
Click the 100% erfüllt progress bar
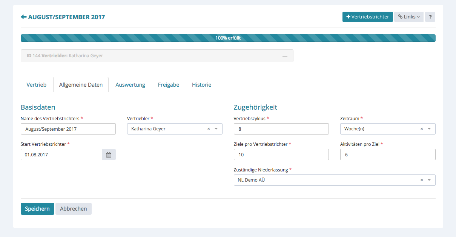228,38
